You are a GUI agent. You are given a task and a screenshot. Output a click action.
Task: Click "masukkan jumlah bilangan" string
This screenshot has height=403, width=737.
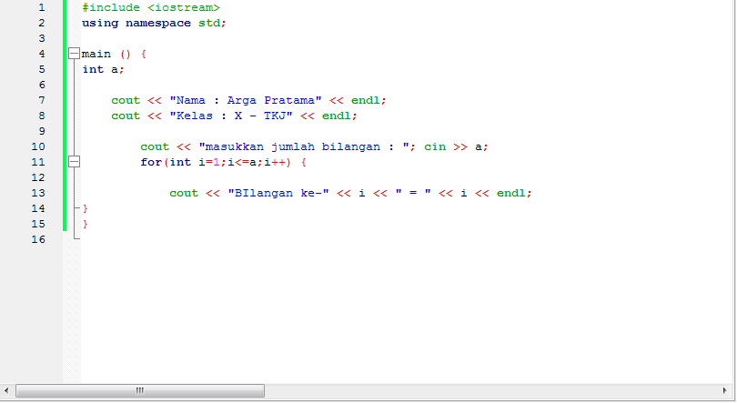click(304, 146)
